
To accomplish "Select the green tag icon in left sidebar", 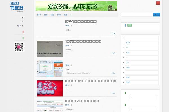I will coord(23,38).
